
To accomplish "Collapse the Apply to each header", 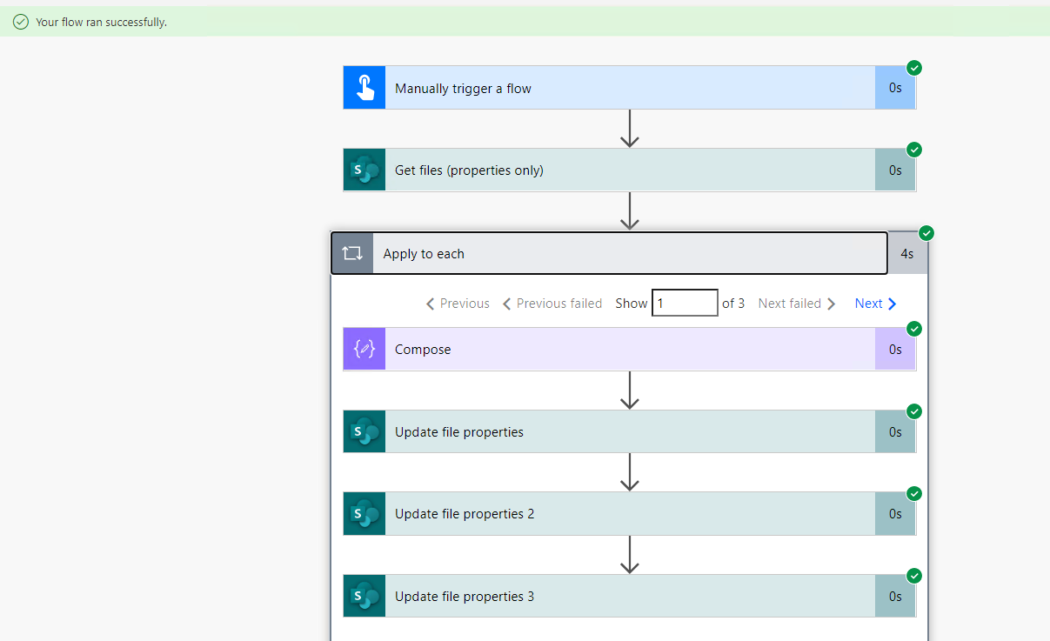I will [x=609, y=253].
